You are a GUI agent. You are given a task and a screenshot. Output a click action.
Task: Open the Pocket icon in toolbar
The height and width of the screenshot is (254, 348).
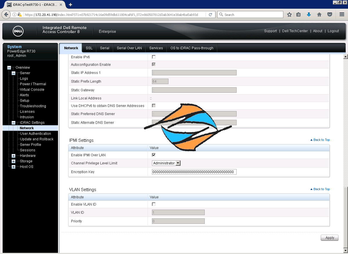coord(330,14)
